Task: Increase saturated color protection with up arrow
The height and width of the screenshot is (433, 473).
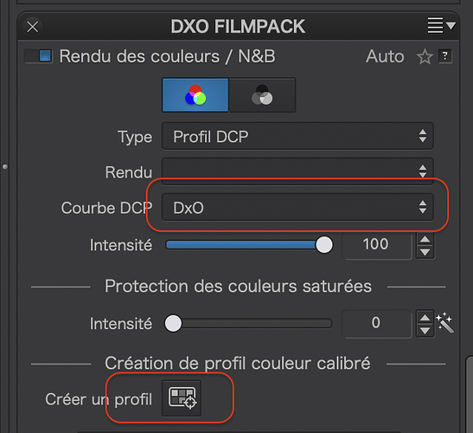Action: coord(425,318)
